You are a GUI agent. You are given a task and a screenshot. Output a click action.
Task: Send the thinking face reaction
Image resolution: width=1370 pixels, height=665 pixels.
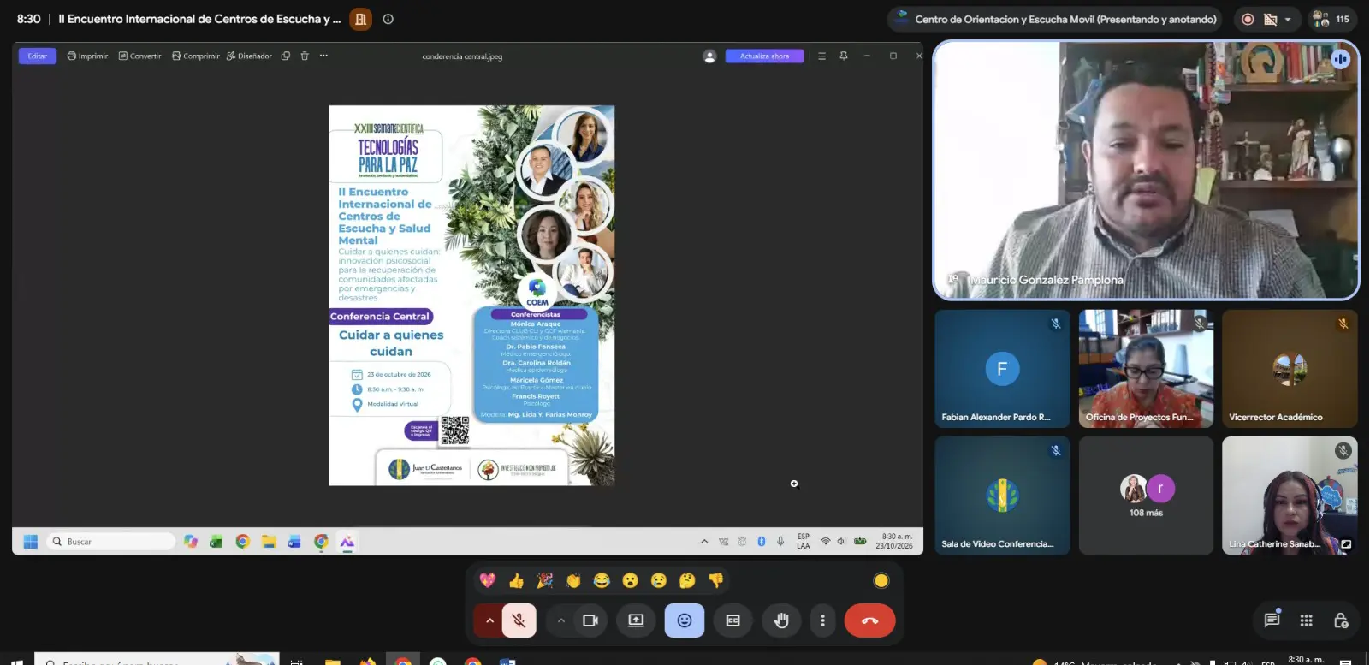point(687,580)
